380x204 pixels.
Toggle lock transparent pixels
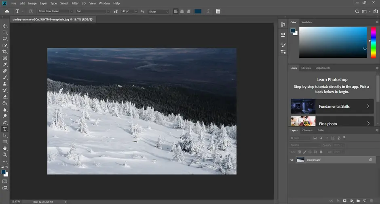tap(299, 152)
